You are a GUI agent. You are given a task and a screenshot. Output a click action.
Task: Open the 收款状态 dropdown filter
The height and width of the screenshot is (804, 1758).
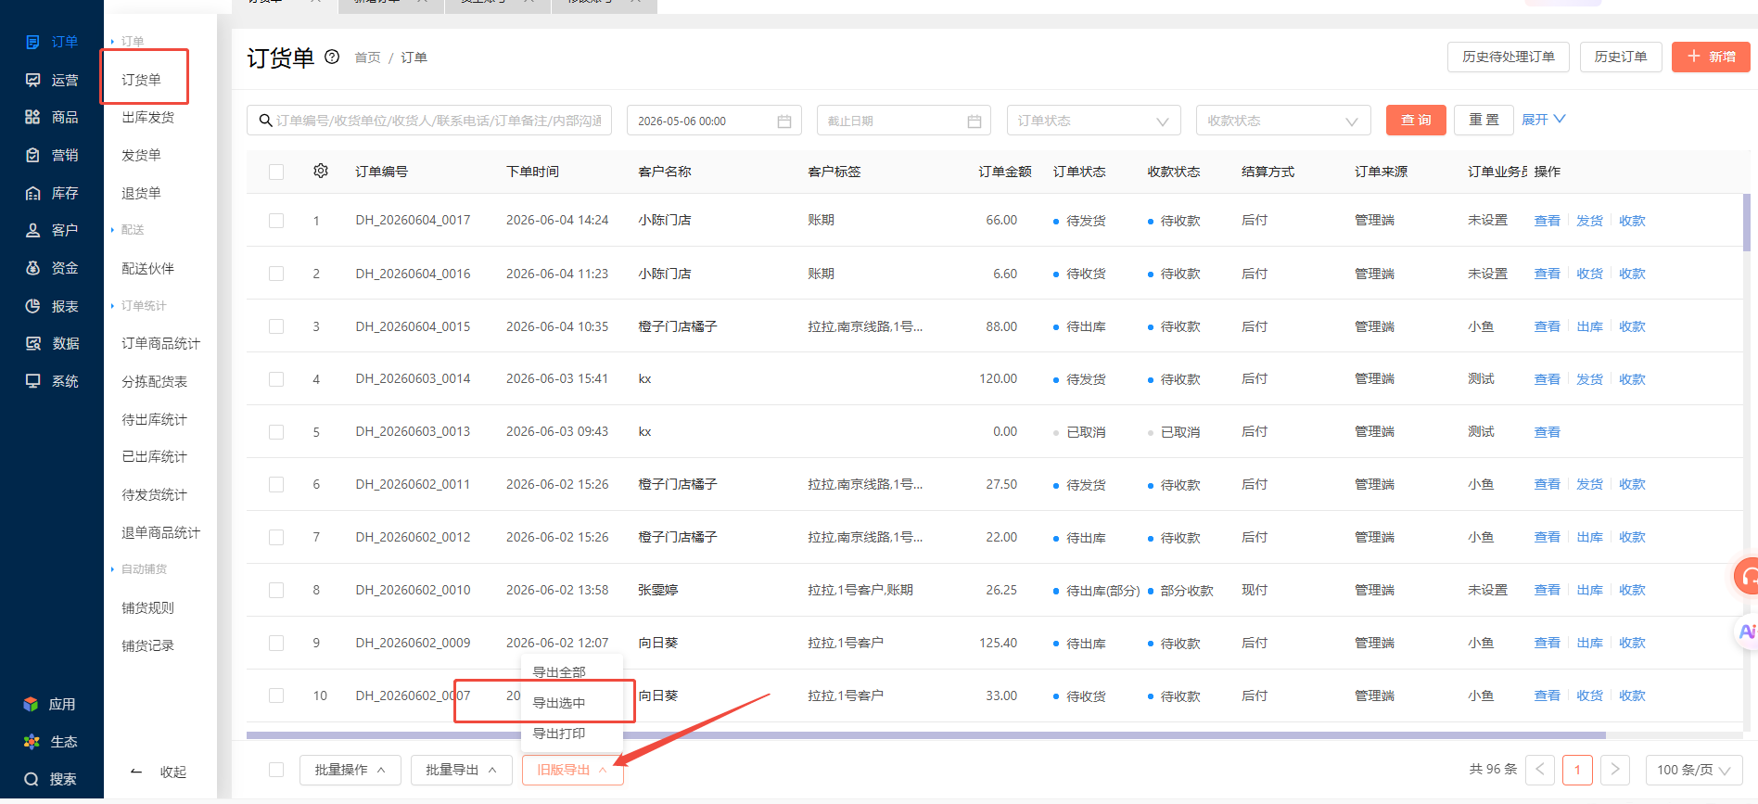(x=1283, y=121)
